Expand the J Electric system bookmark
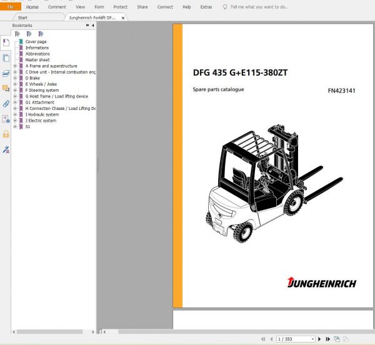The width and height of the screenshot is (375, 345). 15,121
